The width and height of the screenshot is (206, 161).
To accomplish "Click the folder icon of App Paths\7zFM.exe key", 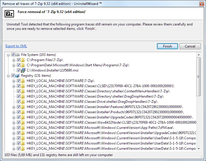I will coord(23,128).
